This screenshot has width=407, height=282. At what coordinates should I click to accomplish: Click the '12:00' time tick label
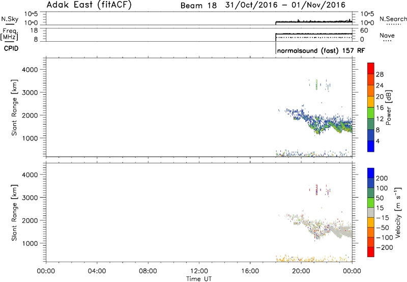199,271
